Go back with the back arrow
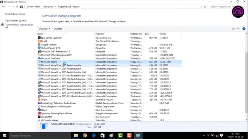This screenshot has height=139, width=248. point(3,7)
